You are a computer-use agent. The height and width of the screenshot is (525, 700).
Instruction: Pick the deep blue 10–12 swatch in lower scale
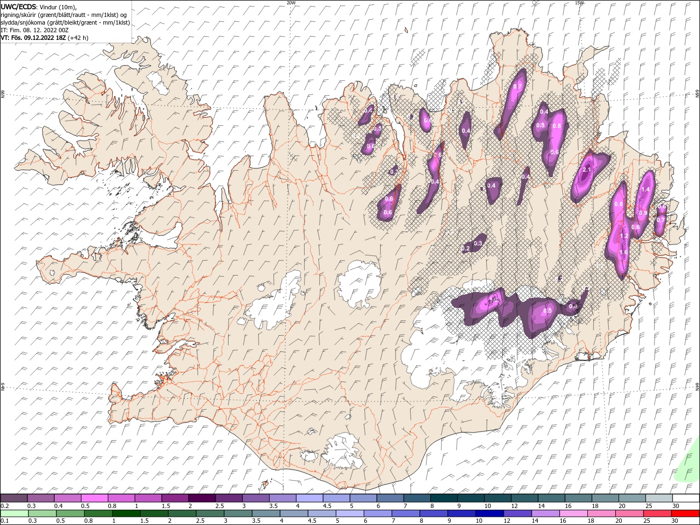[x=489, y=514]
